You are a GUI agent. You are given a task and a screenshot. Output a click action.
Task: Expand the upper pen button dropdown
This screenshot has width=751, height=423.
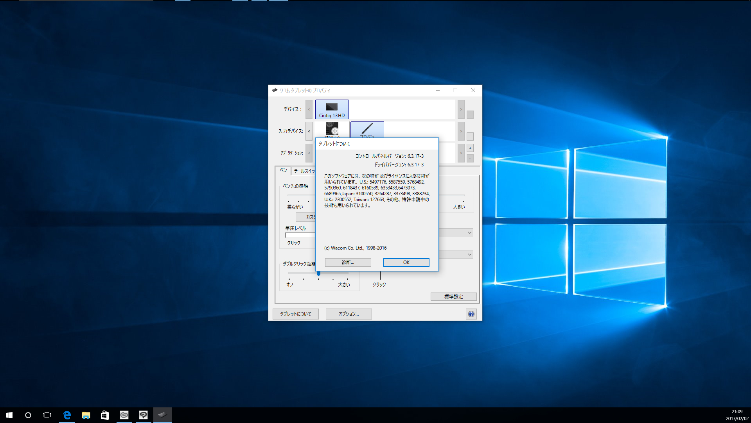tap(469, 233)
